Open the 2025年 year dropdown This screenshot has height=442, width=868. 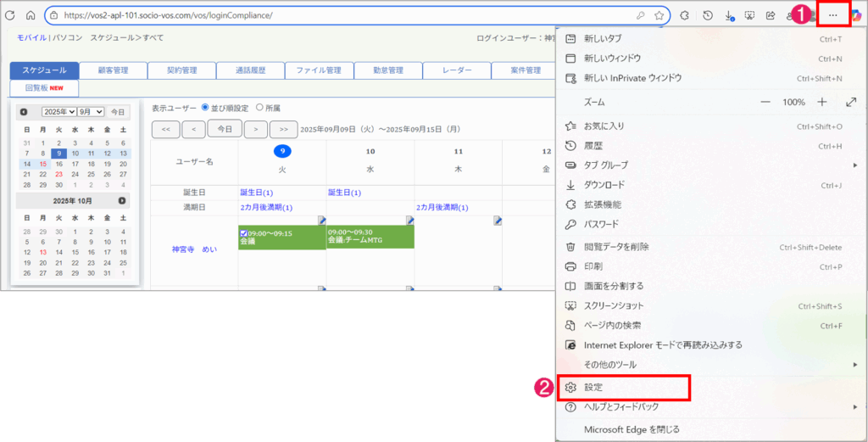point(59,111)
